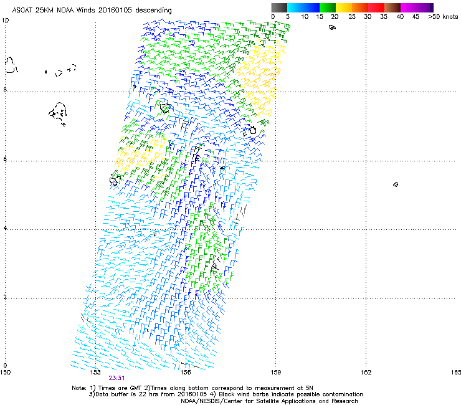Select the yellow 20-25 knots legend swatch
The image size is (461, 405).
click(344, 7)
